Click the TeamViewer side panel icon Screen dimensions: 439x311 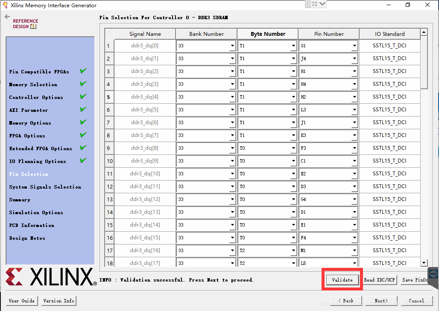point(433,274)
